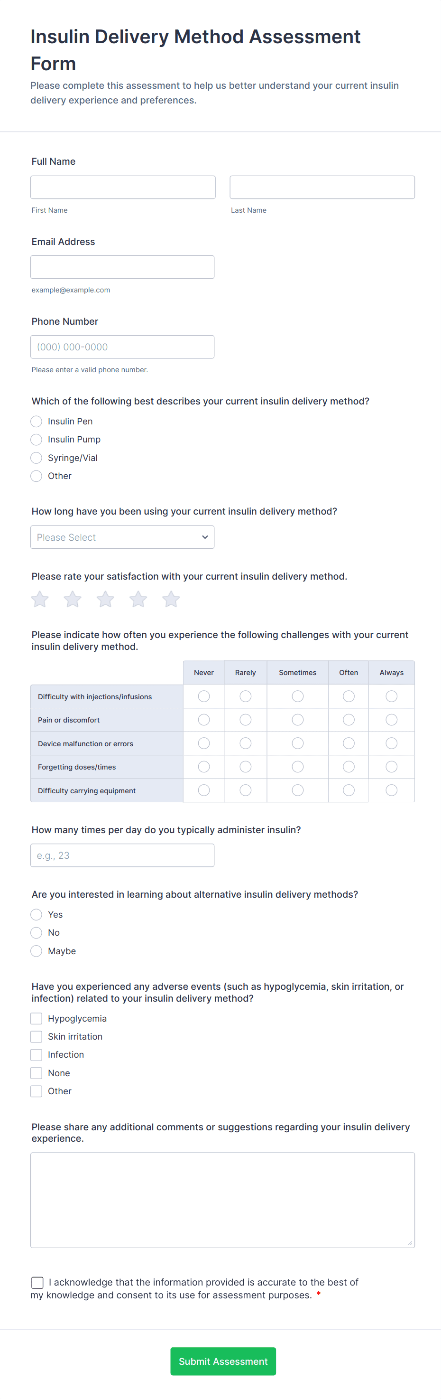Viewport: 441px width, 1399px height.
Task: Set Device malfunction or errors to Never
Action: pyautogui.click(x=204, y=743)
